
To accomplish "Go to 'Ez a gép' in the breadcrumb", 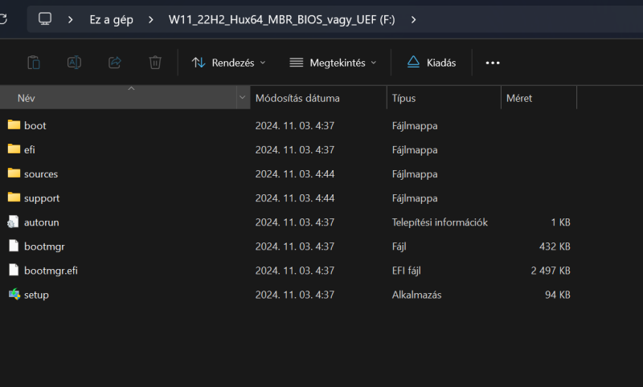I will [x=111, y=19].
